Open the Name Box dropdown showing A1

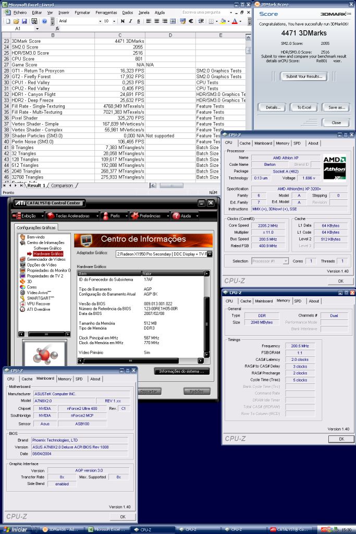[x=37, y=29]
